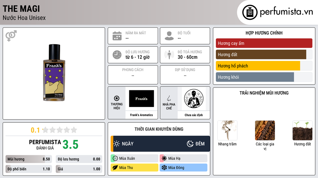318x178 pixels.
Task: Click the first rating star
Action: (x=46, y=130)
